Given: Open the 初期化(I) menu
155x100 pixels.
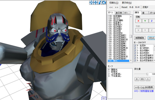Looking at the screenshot, I should coord(114,3).
